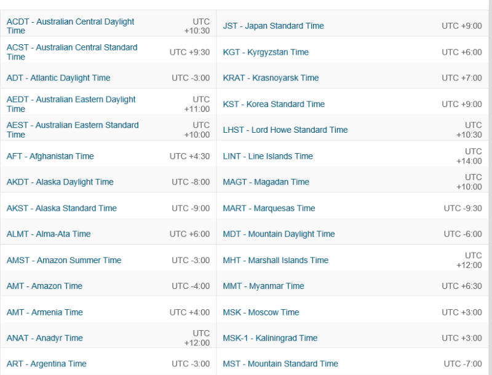Image resolution: width=492 pixels, height=375 pixels.
Task: Click AFT Afghanistan Time link
Action: 50,156
